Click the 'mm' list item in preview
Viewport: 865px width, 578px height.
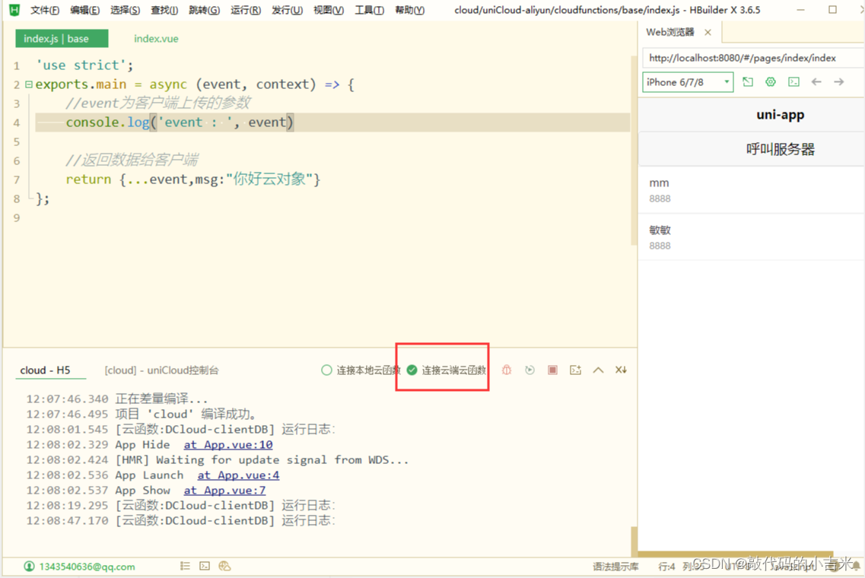(x=752, y=189)
